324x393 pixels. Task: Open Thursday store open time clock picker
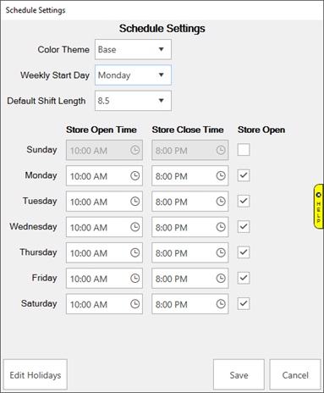coord(135,252)
